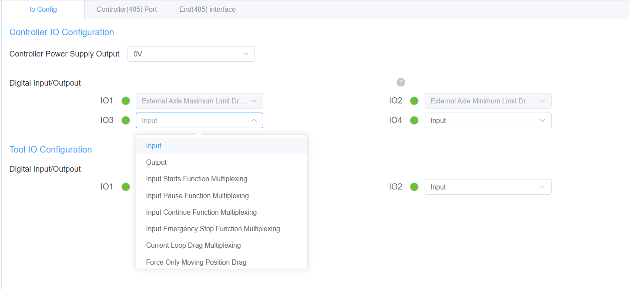The height and width of the screenshot is (289, 630).
Task: Open the Tool IO2 Input dropdown
Action: pos(487,187)
